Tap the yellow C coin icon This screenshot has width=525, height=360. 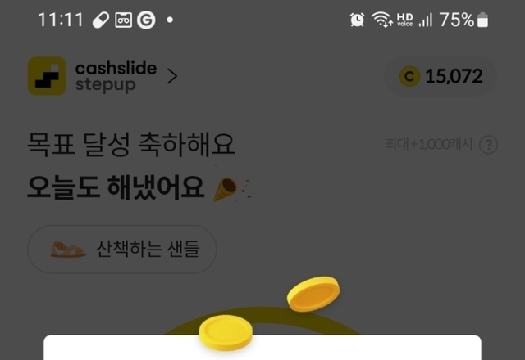pyautogui.click(x=409, y=76)
